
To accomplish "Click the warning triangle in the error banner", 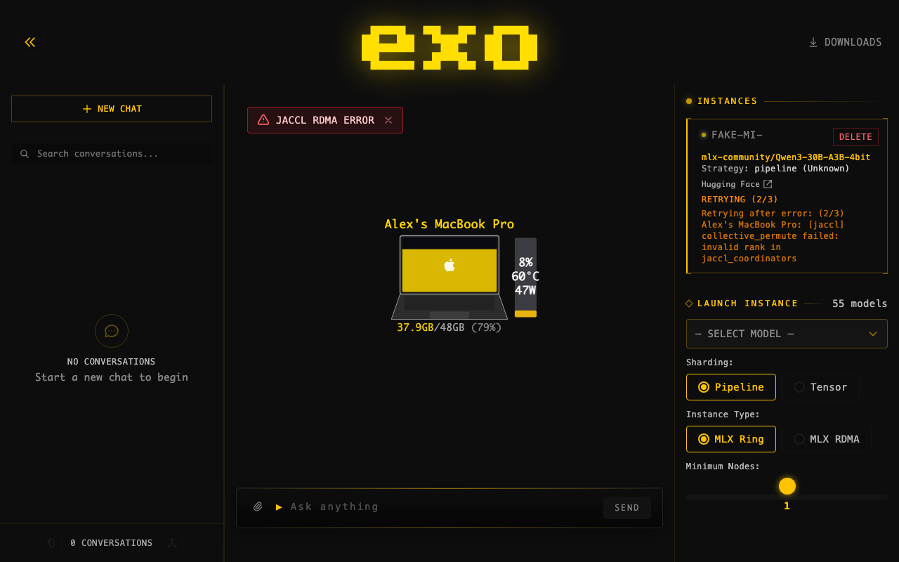I will (x=263, y=120).
